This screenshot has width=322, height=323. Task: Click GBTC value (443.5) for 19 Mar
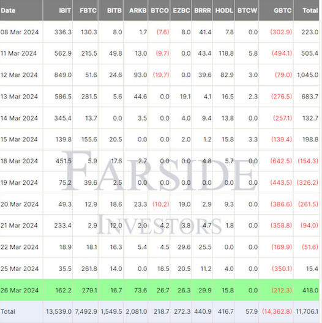point(281,182)
